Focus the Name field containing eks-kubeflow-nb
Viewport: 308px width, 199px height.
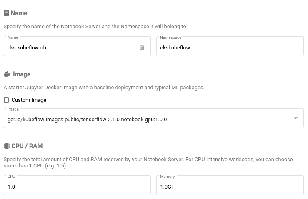coord(71,48)
